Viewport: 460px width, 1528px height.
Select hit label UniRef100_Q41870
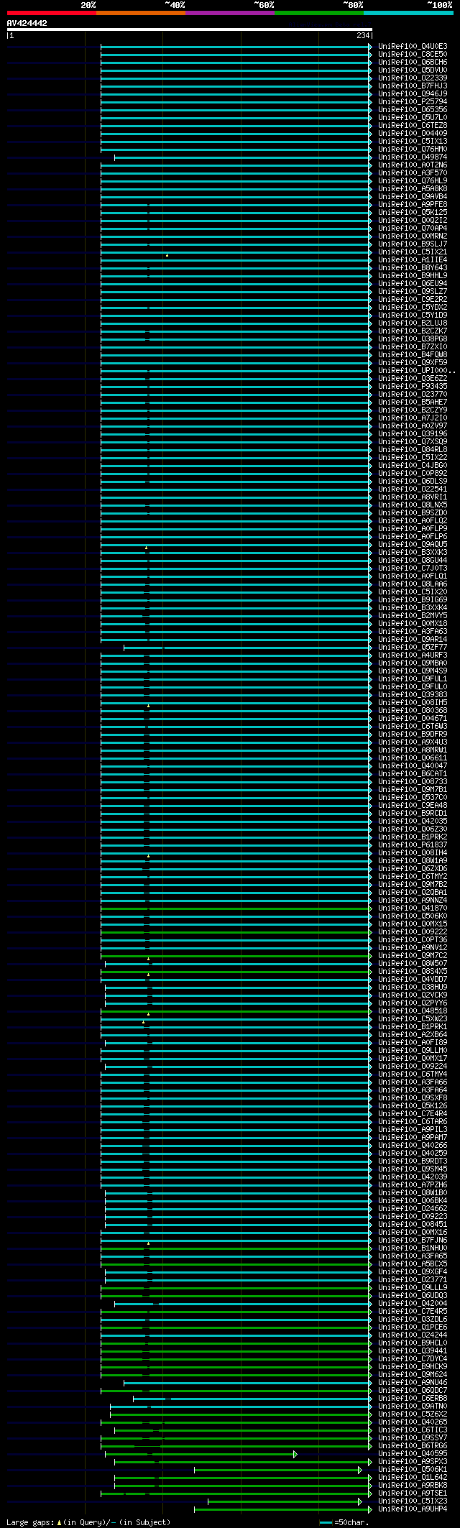413,908
